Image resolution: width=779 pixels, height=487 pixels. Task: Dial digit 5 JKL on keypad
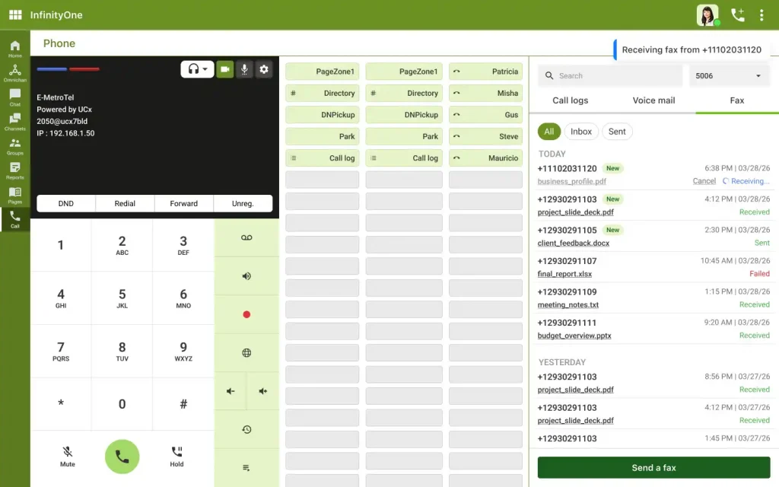pos(122,298)
